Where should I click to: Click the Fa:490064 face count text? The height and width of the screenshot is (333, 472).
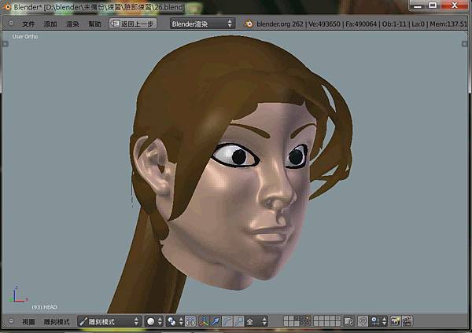point(361,24)
